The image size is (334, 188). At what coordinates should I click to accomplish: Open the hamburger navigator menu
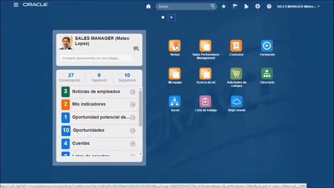[16, 5]
